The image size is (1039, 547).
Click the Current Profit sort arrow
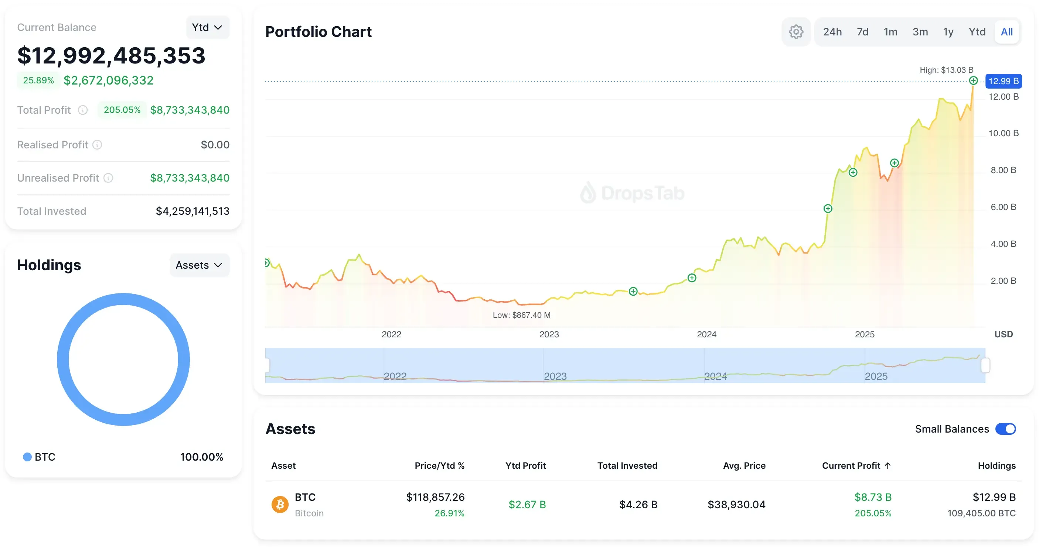[888, 466]
